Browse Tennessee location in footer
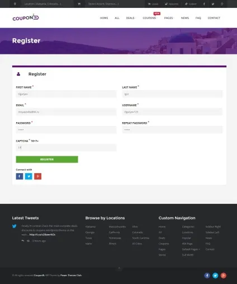237x284 pixels. tap(115, 238)
